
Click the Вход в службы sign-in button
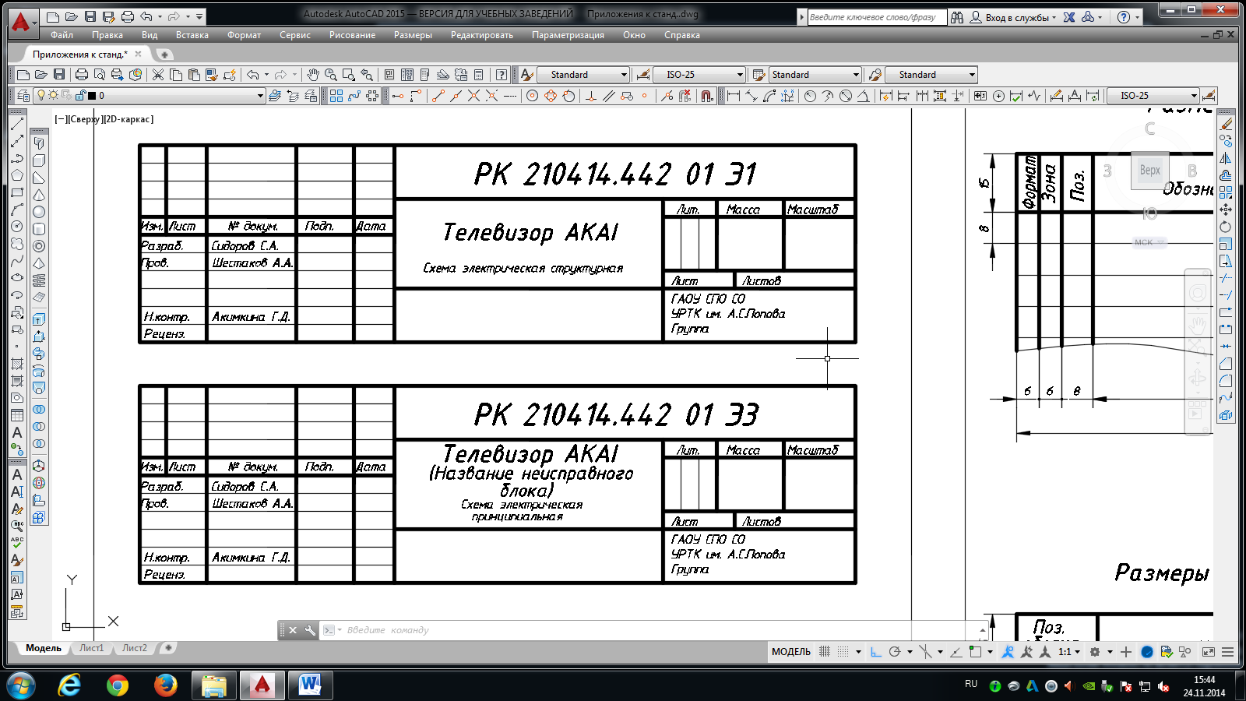click(1012, 17)
